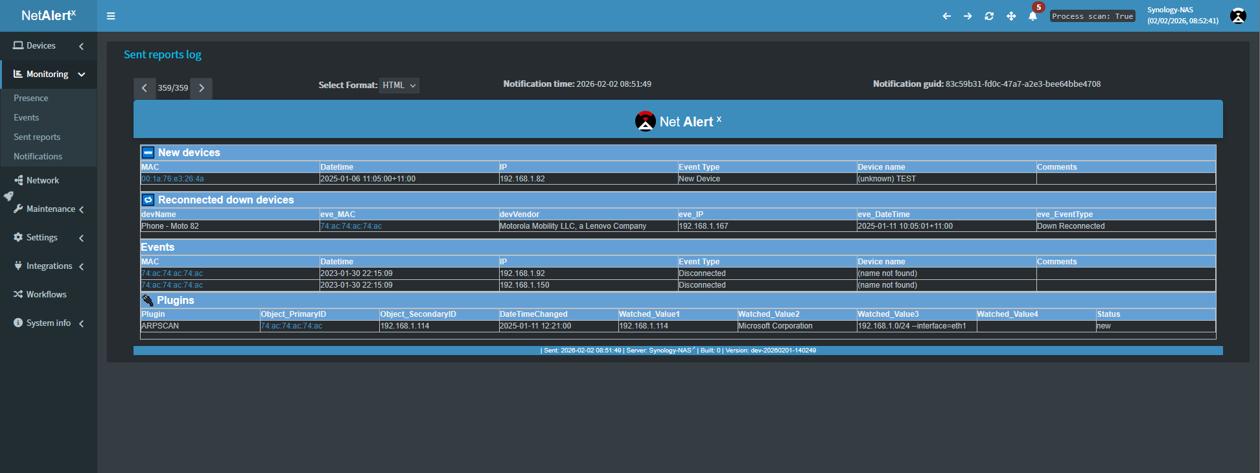Click the user avatar icon at top right
The width and height of the screenshot is (1260, 473).
coord(1238,16)
